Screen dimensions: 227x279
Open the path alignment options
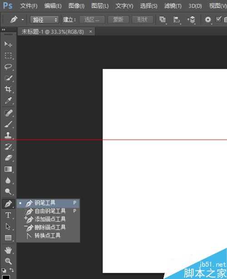177,20
